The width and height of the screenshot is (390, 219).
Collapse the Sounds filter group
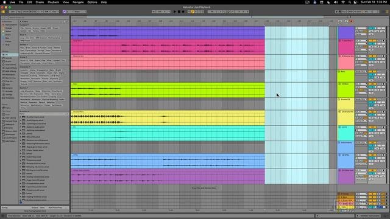pyautogui.click(x=24, y=44)
